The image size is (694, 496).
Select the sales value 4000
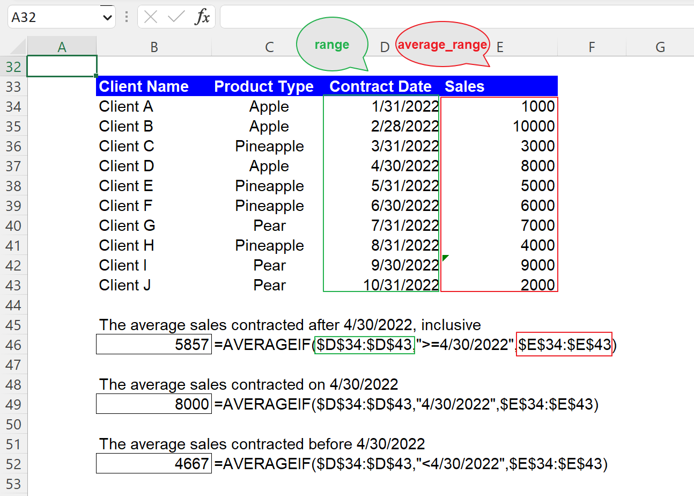tap(499, 245)
